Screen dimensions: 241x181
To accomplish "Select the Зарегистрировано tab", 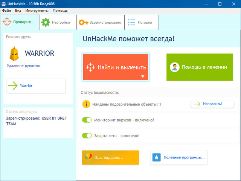I will click(100, 23).
